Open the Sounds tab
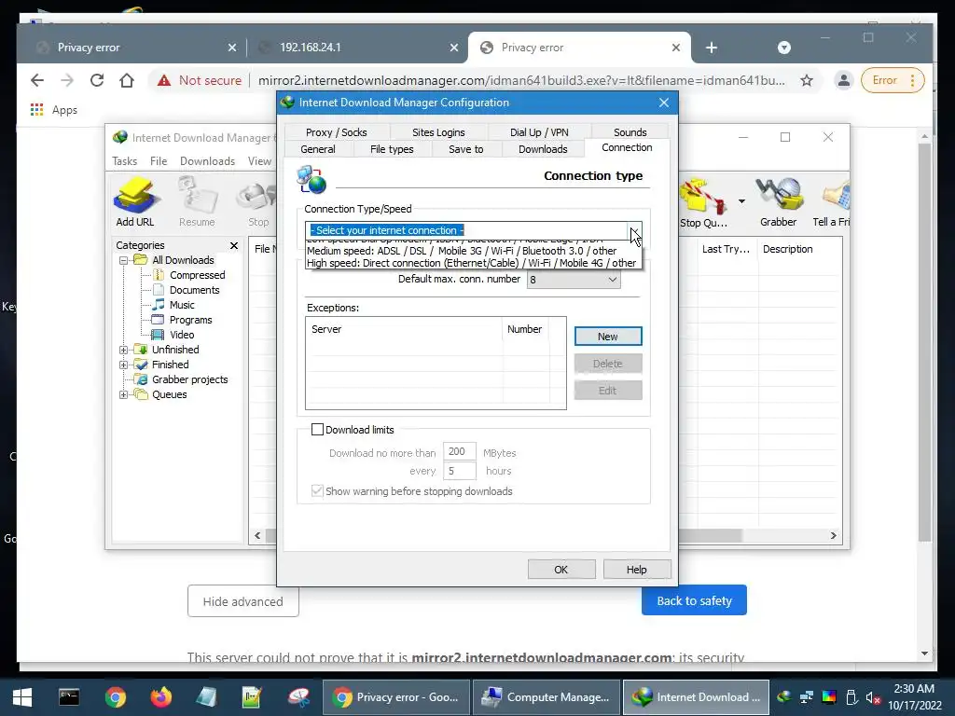This screenshot has height=716, width=955. click(630, 132)
